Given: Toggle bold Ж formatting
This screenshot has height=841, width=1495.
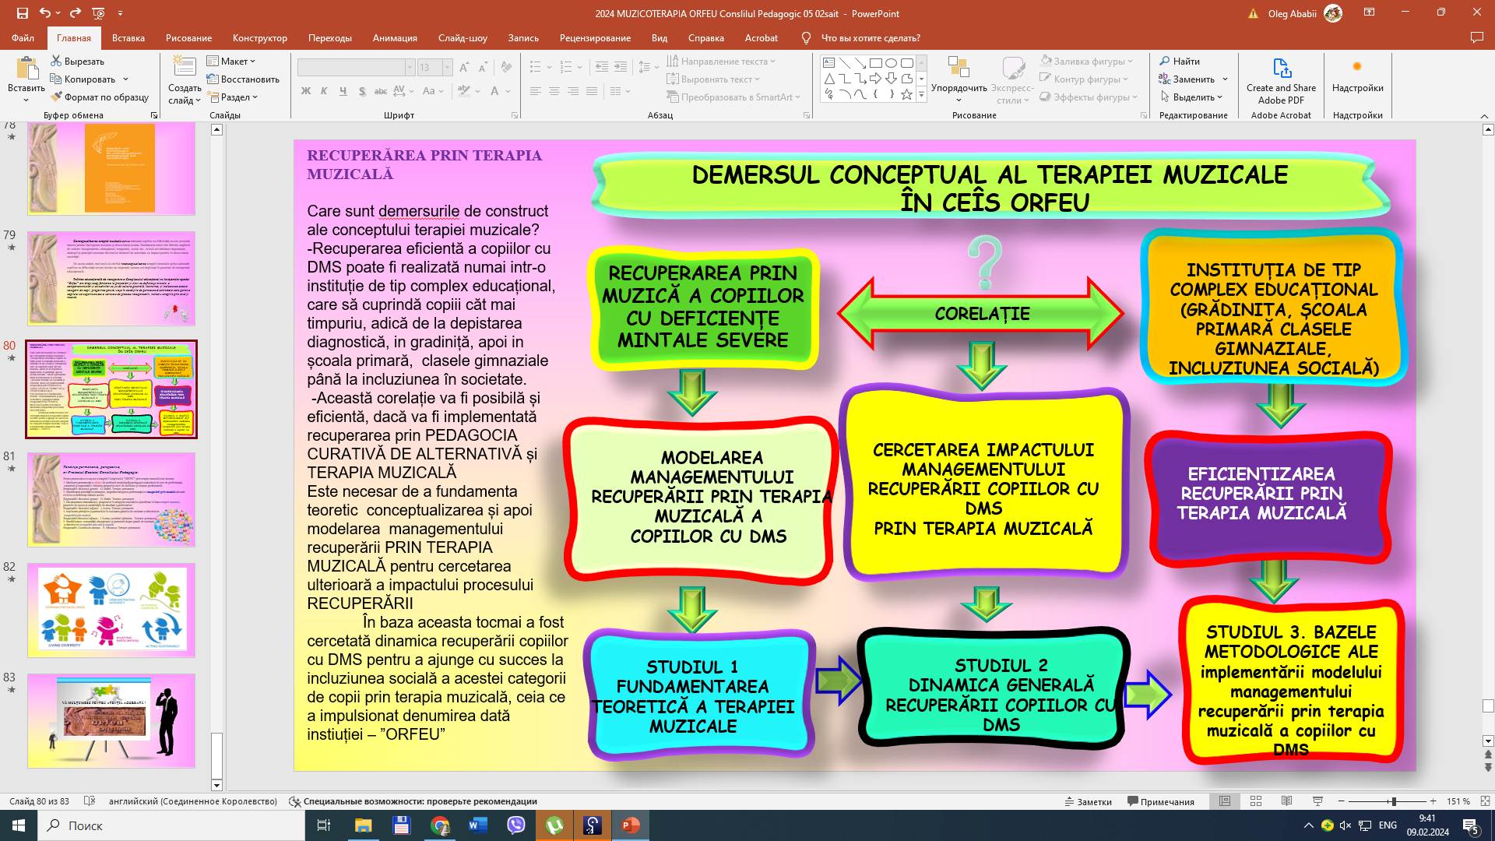Looking at the screenshot, I should click(306, 91).
